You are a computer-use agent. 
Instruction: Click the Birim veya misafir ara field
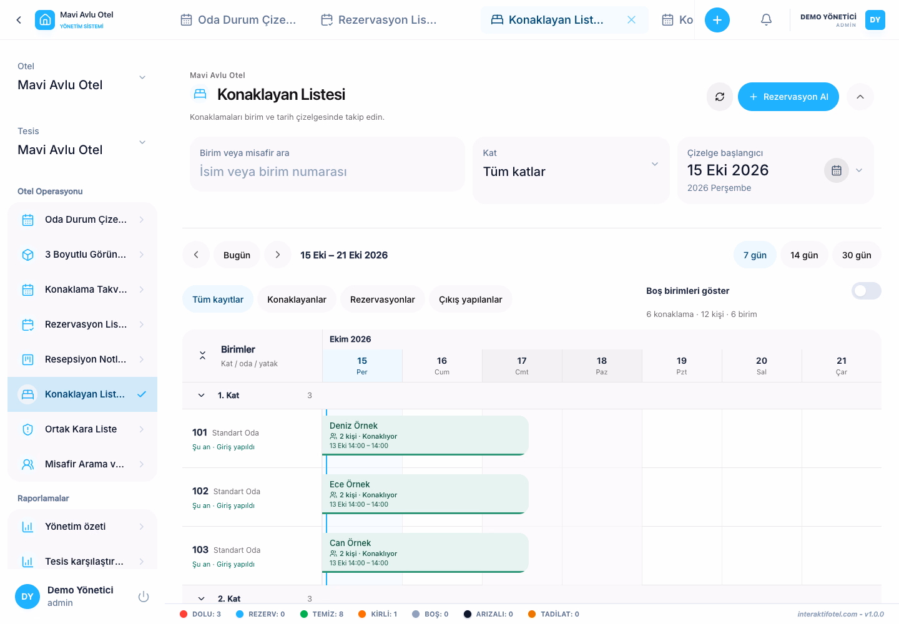pyautogui.click(x=327, y=164)
